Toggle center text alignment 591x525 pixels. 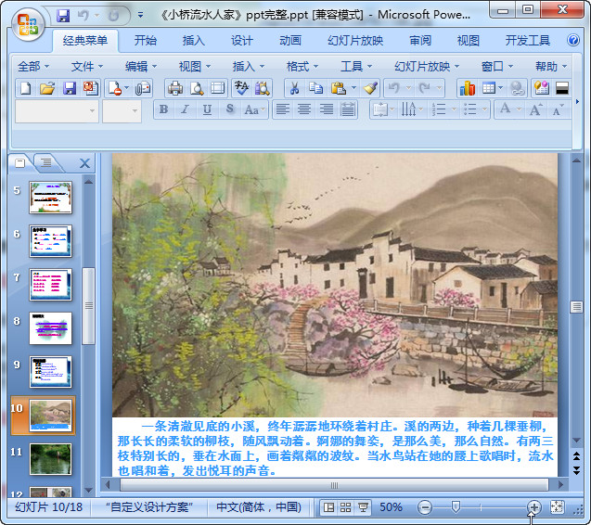click(304, 109)
